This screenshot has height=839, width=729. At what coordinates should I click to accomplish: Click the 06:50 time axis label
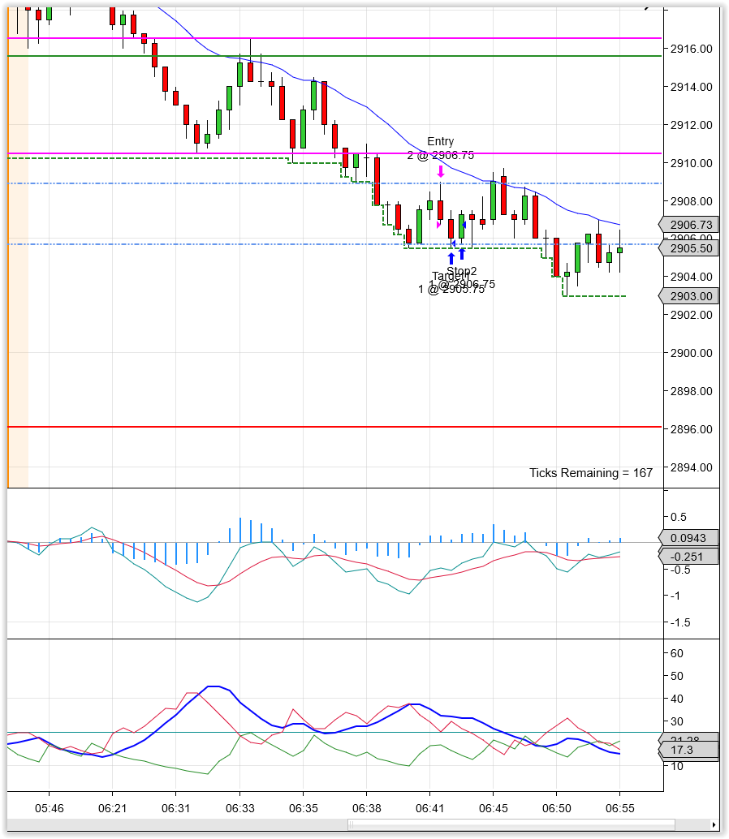click(x=557, y=808)
